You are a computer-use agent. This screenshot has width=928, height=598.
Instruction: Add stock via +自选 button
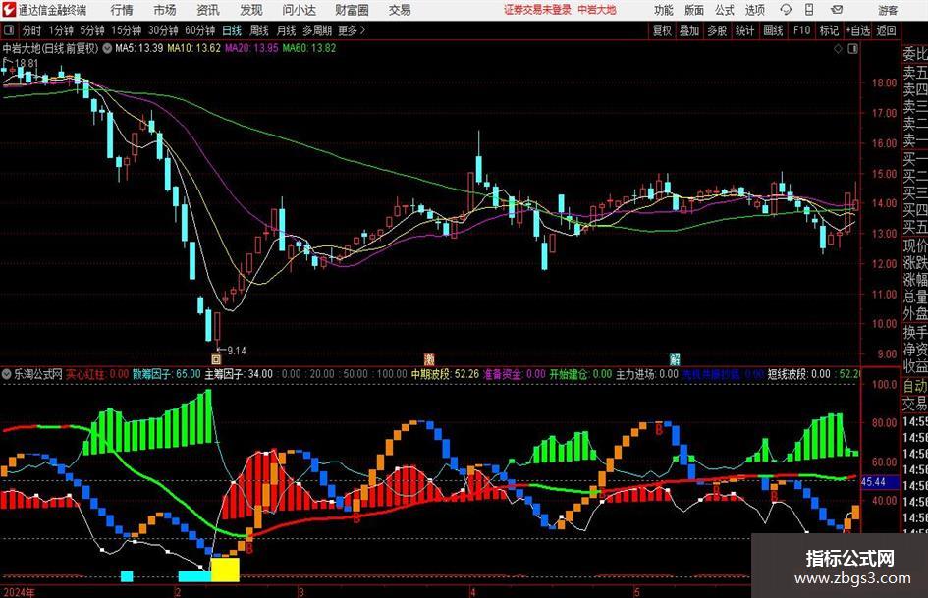pos(857,30)
